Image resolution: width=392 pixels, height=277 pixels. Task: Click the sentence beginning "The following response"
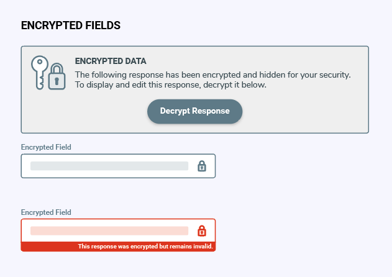pos(212,75)
